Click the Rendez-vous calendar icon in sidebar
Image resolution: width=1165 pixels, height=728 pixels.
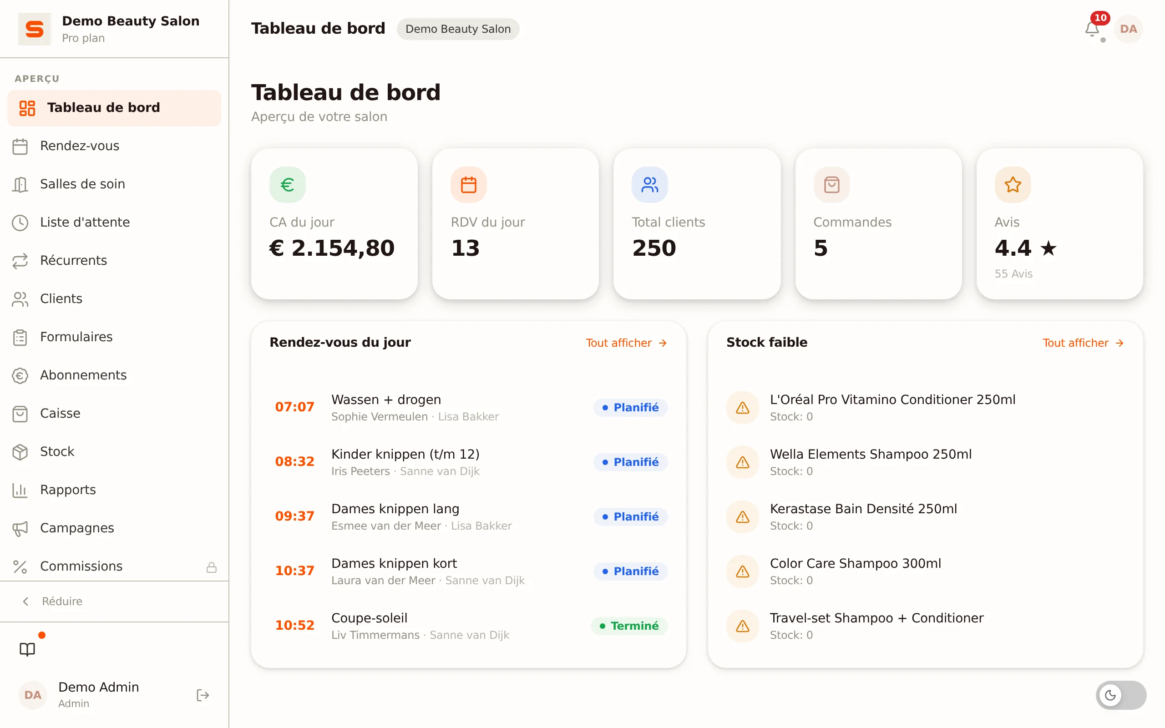(x=20, y=146)
